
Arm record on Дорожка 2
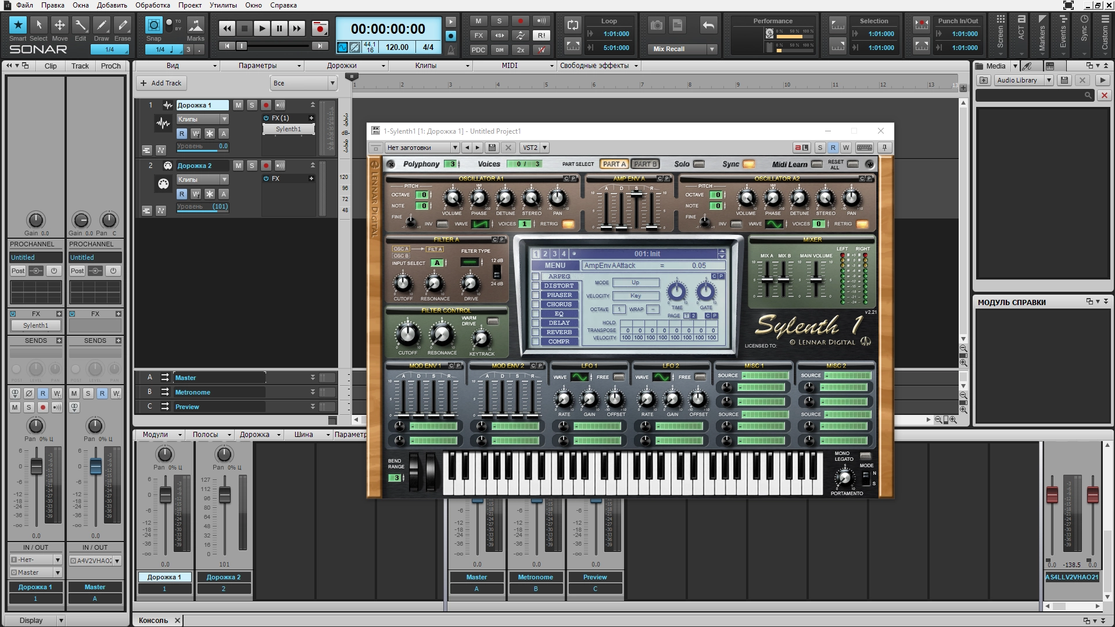pyautogui.click(x=266, y=166)
